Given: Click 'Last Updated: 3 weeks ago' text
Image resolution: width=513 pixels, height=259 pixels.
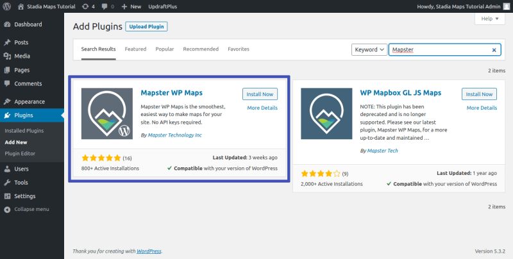Looking at the screenshot, I should (x=245, y=158).
